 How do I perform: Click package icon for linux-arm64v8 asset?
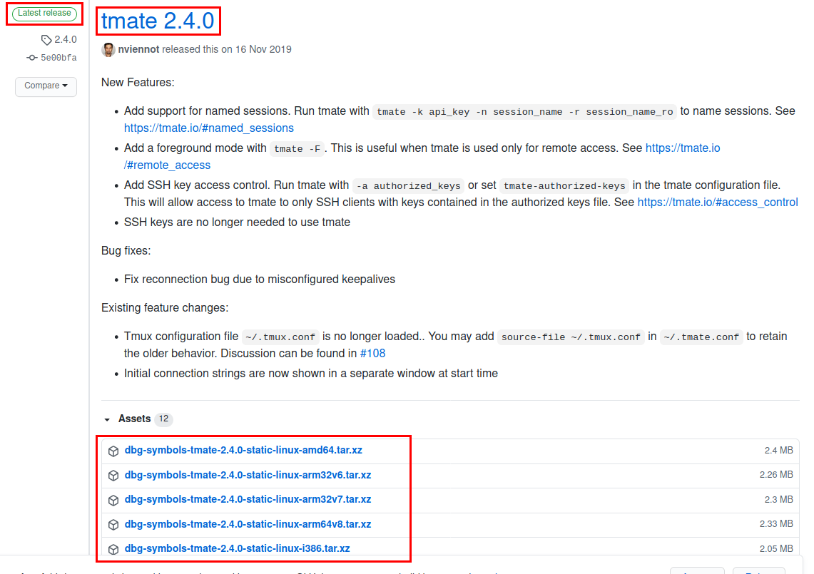(113, 525)
